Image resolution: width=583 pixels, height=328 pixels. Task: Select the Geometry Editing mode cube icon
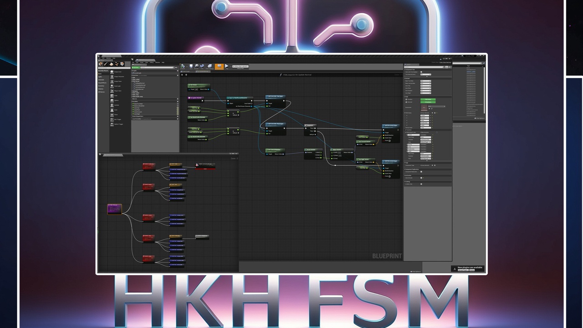point(122,64)
